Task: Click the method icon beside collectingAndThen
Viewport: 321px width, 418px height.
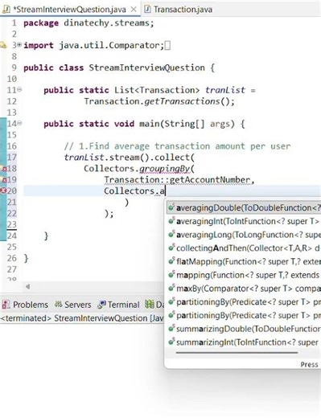Action: point(171,248)
